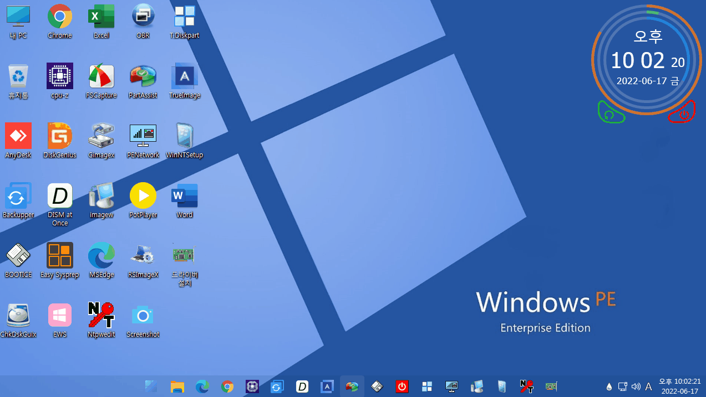Open the 내 PC desktop icon
Image resolution: width=706 pixels, height=397 pixels.
(18, 21)
